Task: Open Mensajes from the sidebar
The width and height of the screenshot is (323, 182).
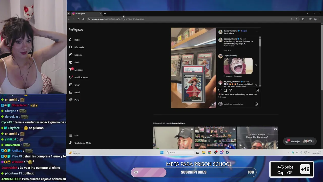Action: [76, 70]
